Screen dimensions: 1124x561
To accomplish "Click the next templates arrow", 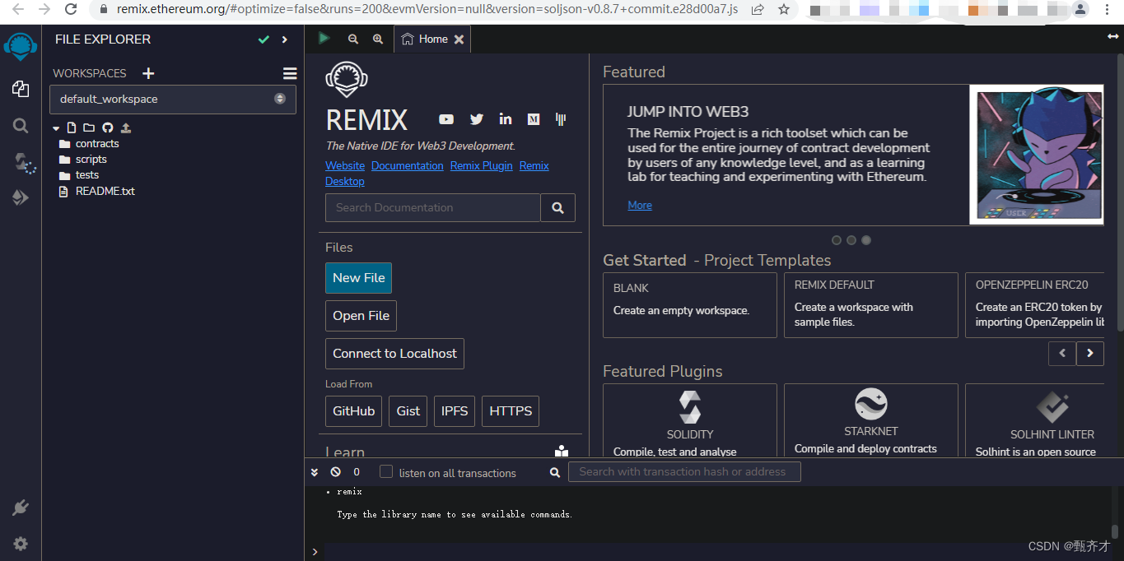I will [x=1090, y=353].
